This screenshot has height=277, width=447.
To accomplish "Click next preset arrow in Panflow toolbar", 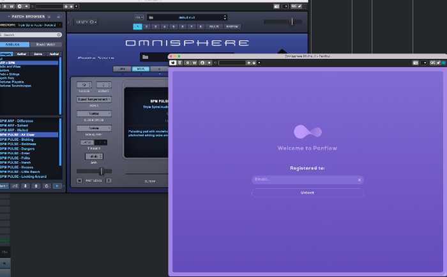I will (254, 63).
